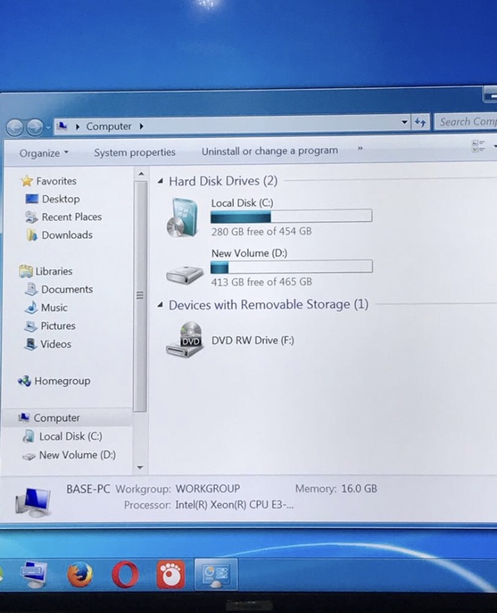Collapse the Hard Disk Drives group
The height and width of the screenshot is (613, 497).
coord(160,182)
